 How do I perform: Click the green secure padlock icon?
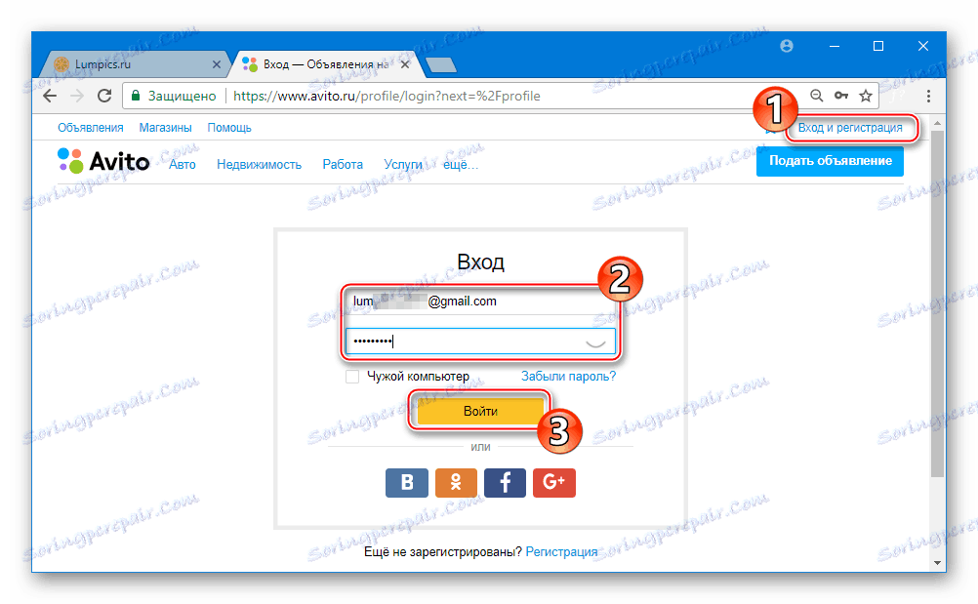(x=136, y=96)
